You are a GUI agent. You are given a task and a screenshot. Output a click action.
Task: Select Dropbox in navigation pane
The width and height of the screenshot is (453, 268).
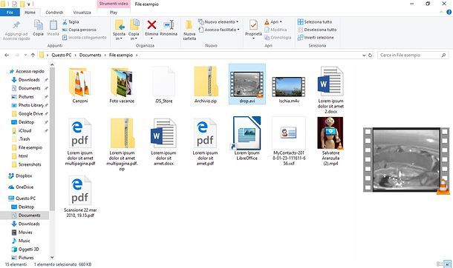pyautogui.click(x=21, y=175)
